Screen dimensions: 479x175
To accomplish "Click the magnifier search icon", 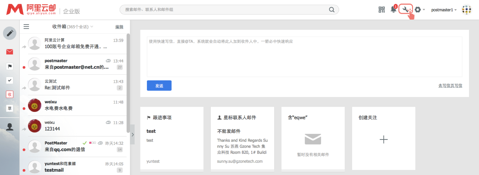I will tap(331, 10).
